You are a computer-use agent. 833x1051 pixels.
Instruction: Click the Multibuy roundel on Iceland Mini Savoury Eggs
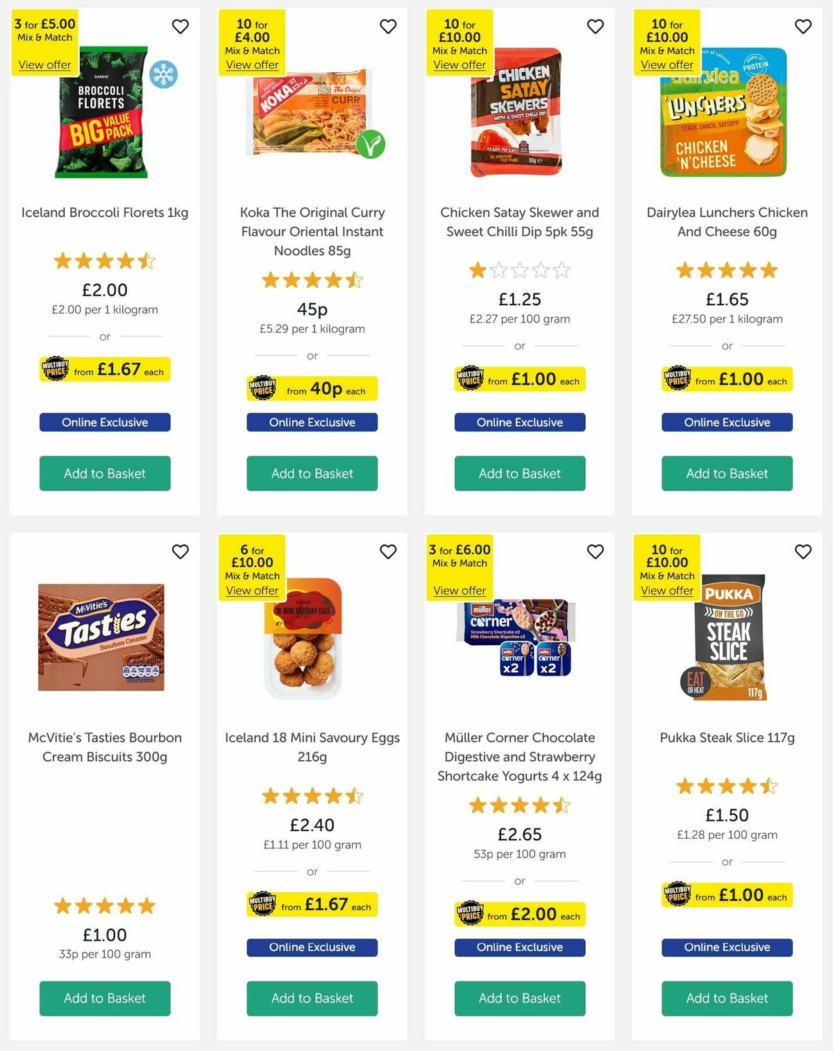click(x=264, y=904)
